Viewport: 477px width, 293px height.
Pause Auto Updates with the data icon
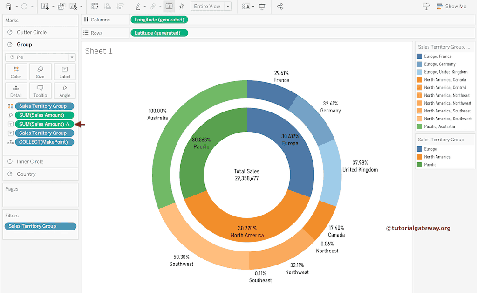[x=8, y=7]
